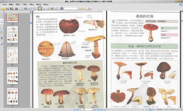Open the Signatures pen panel in sidebar

(x=2, y=43)
